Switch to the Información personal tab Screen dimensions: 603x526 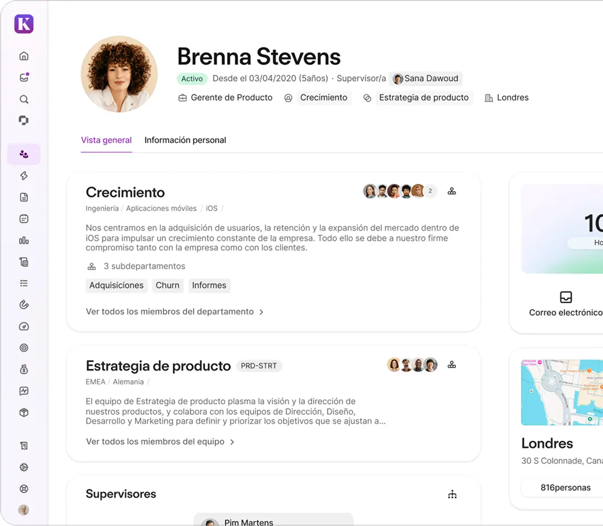[x=186, y=140]
